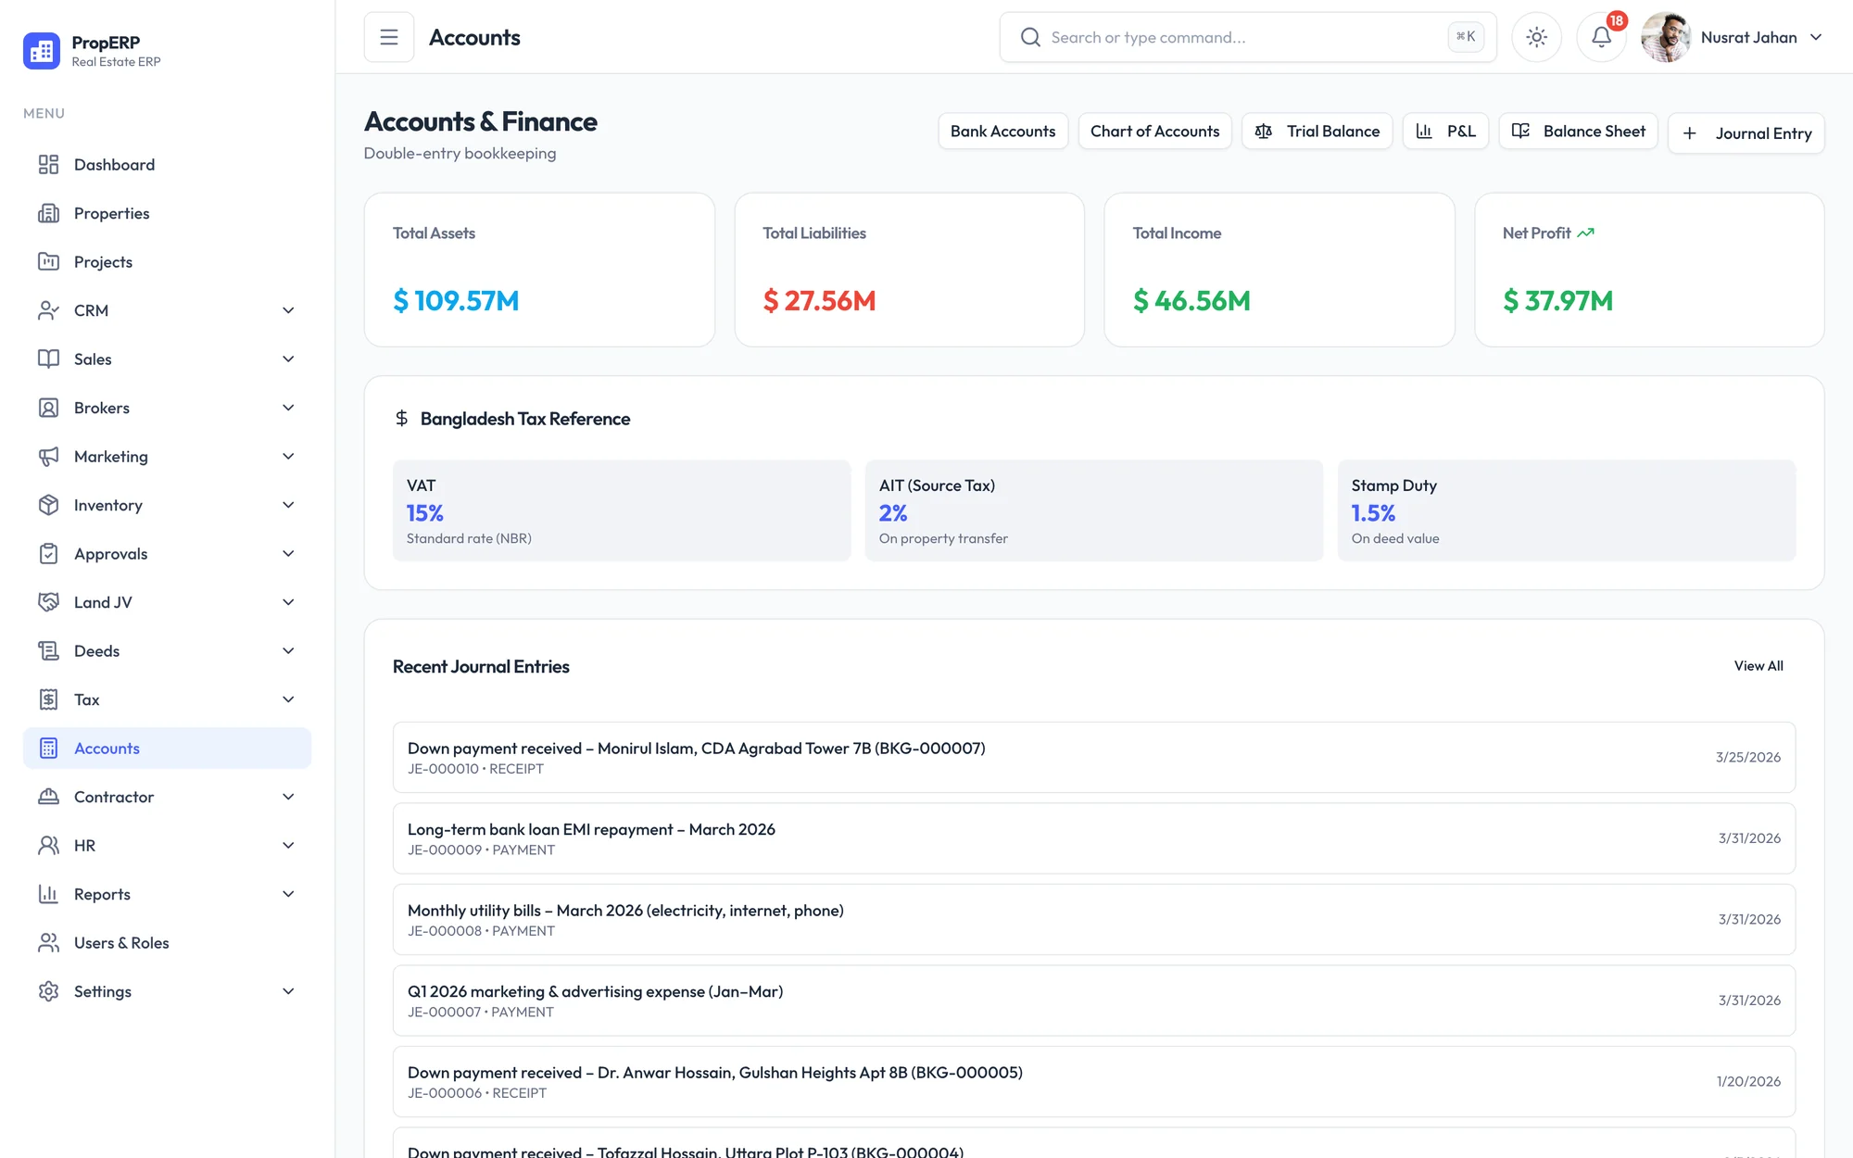Open the bank loan EMI repayment entry
The width and height of the screenshot is (1853, 1158).
point(1093,838)
